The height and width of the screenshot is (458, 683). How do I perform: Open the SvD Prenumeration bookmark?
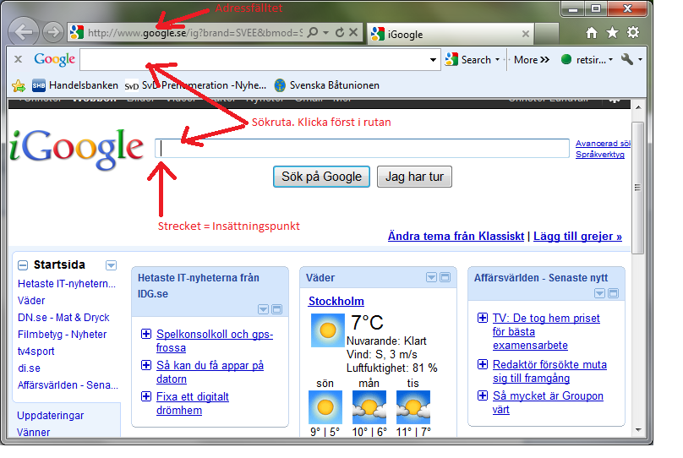coord(195,85)
